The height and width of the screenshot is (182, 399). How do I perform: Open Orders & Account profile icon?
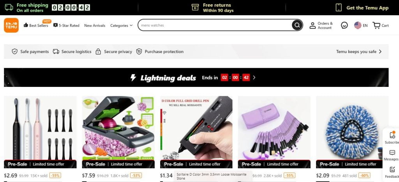point(312,25)
